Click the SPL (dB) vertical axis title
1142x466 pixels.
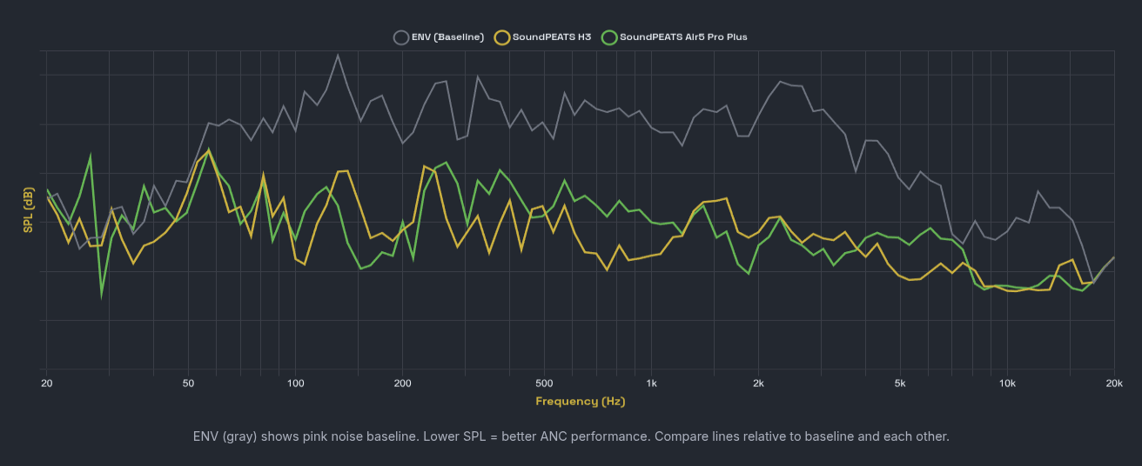point(28,210)
